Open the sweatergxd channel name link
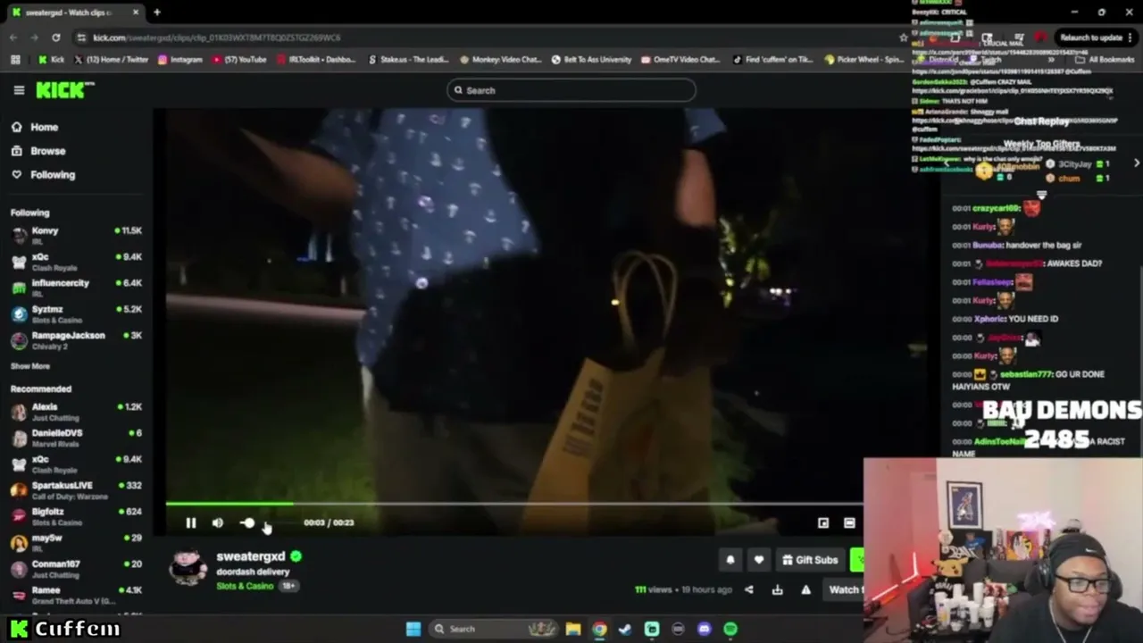The width and height of the screenshot is (1143, 643). pos(250,556)
